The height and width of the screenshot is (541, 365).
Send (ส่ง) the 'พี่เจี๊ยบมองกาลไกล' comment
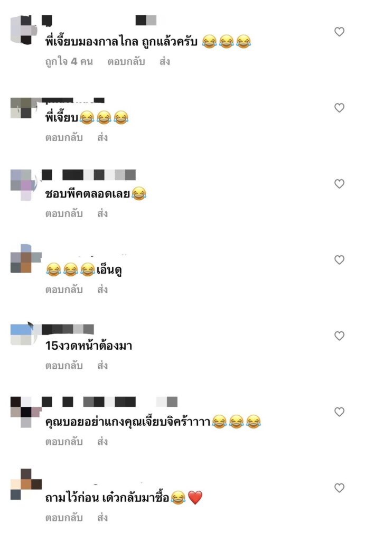[165, 62]
